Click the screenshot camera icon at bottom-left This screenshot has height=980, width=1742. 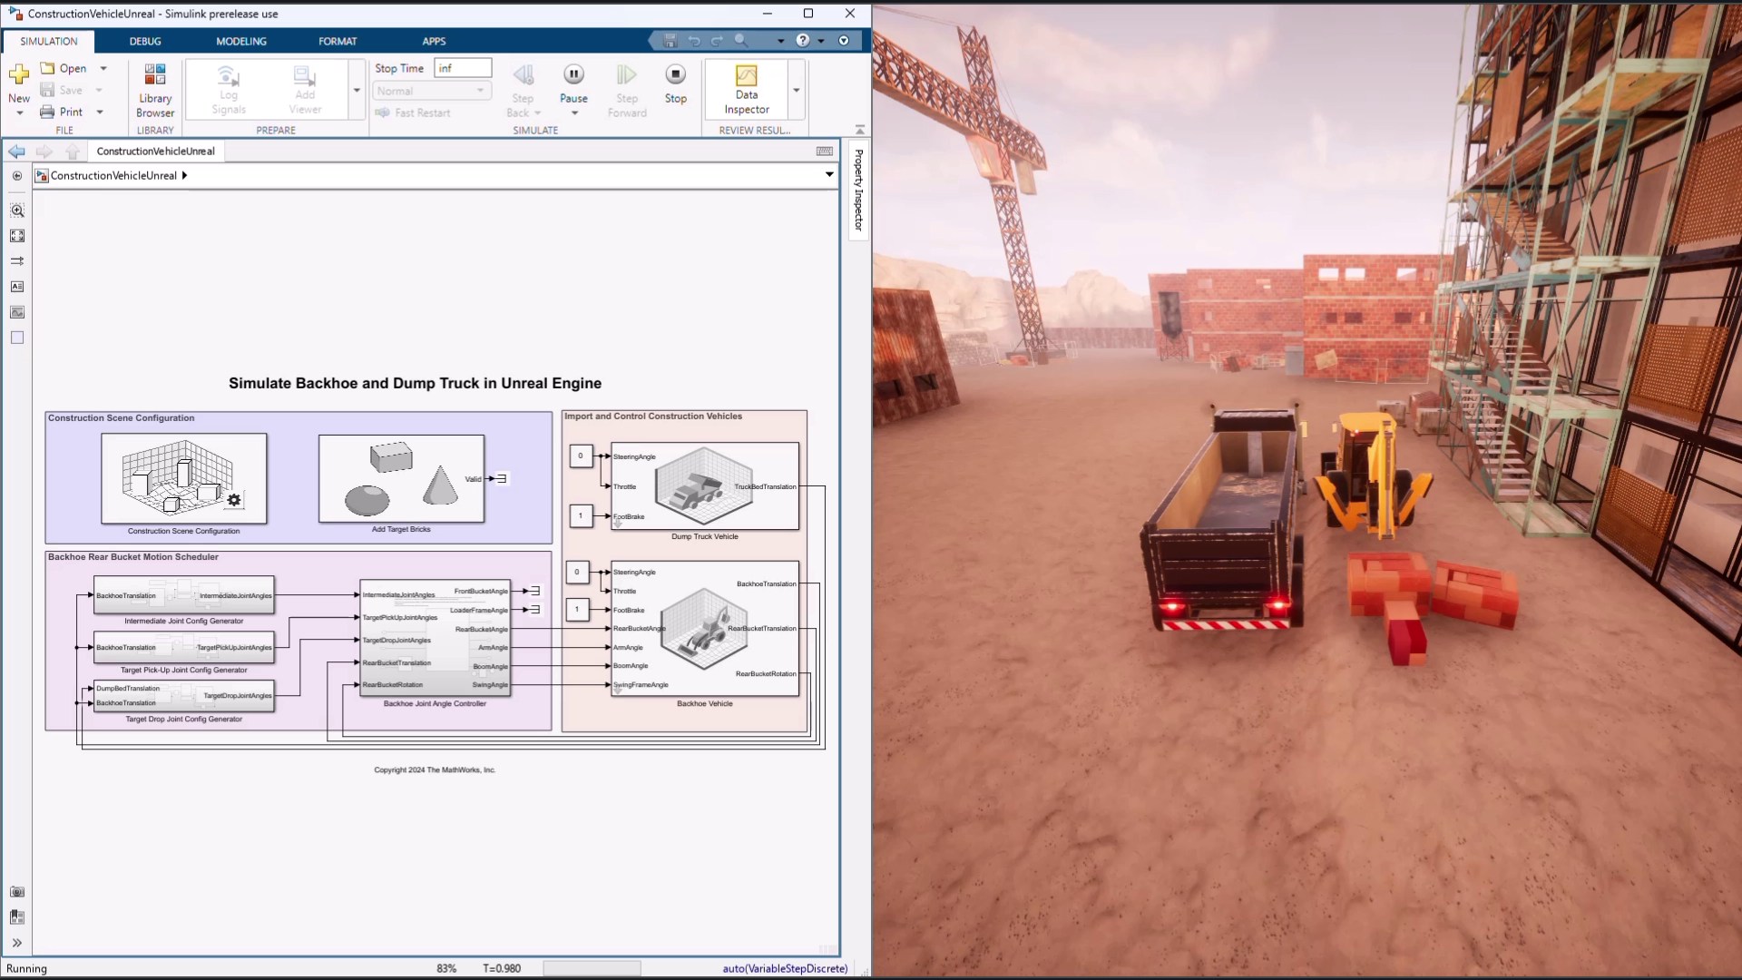17,892
